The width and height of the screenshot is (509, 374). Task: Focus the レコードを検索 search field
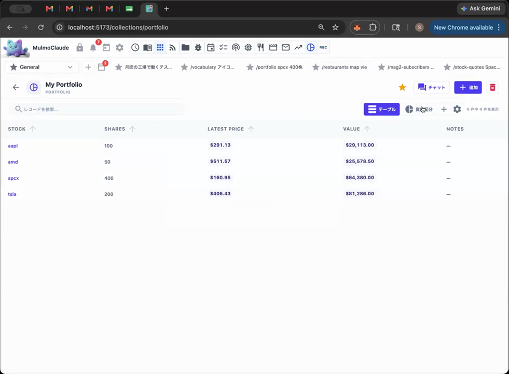tap(96, 109)
